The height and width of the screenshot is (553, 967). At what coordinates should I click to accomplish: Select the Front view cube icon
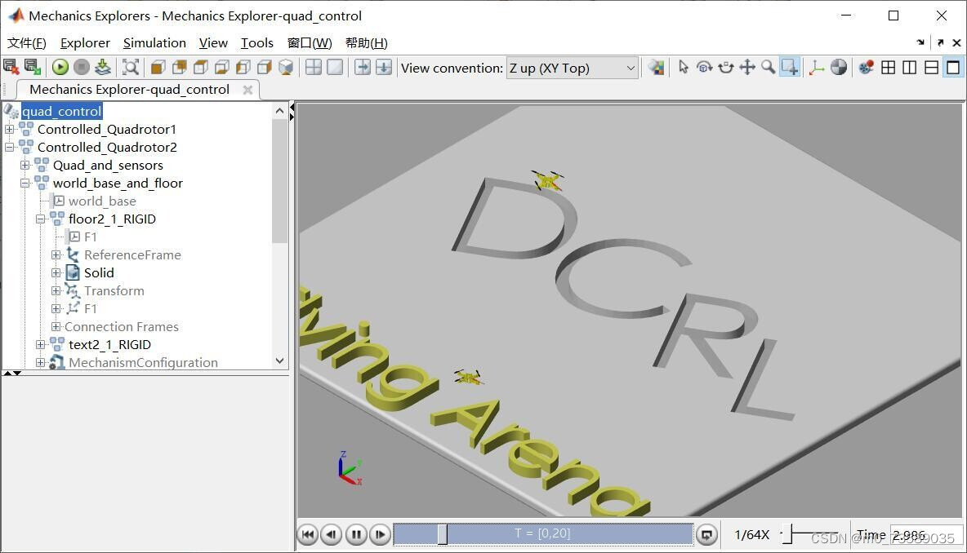(158, 67)
